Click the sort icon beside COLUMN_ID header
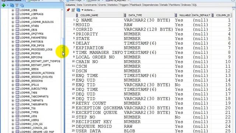 point(213,15)
